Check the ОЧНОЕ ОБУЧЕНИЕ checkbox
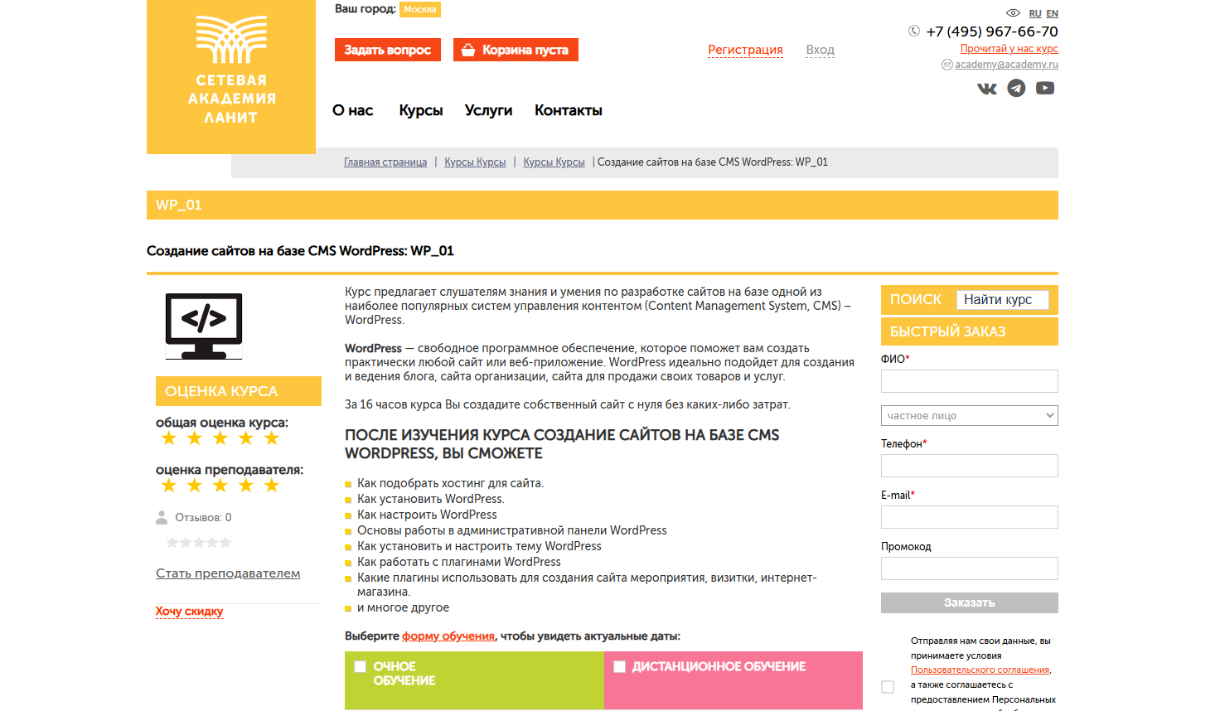Viewport: 1220px width, 711px height. click(360, 666)
